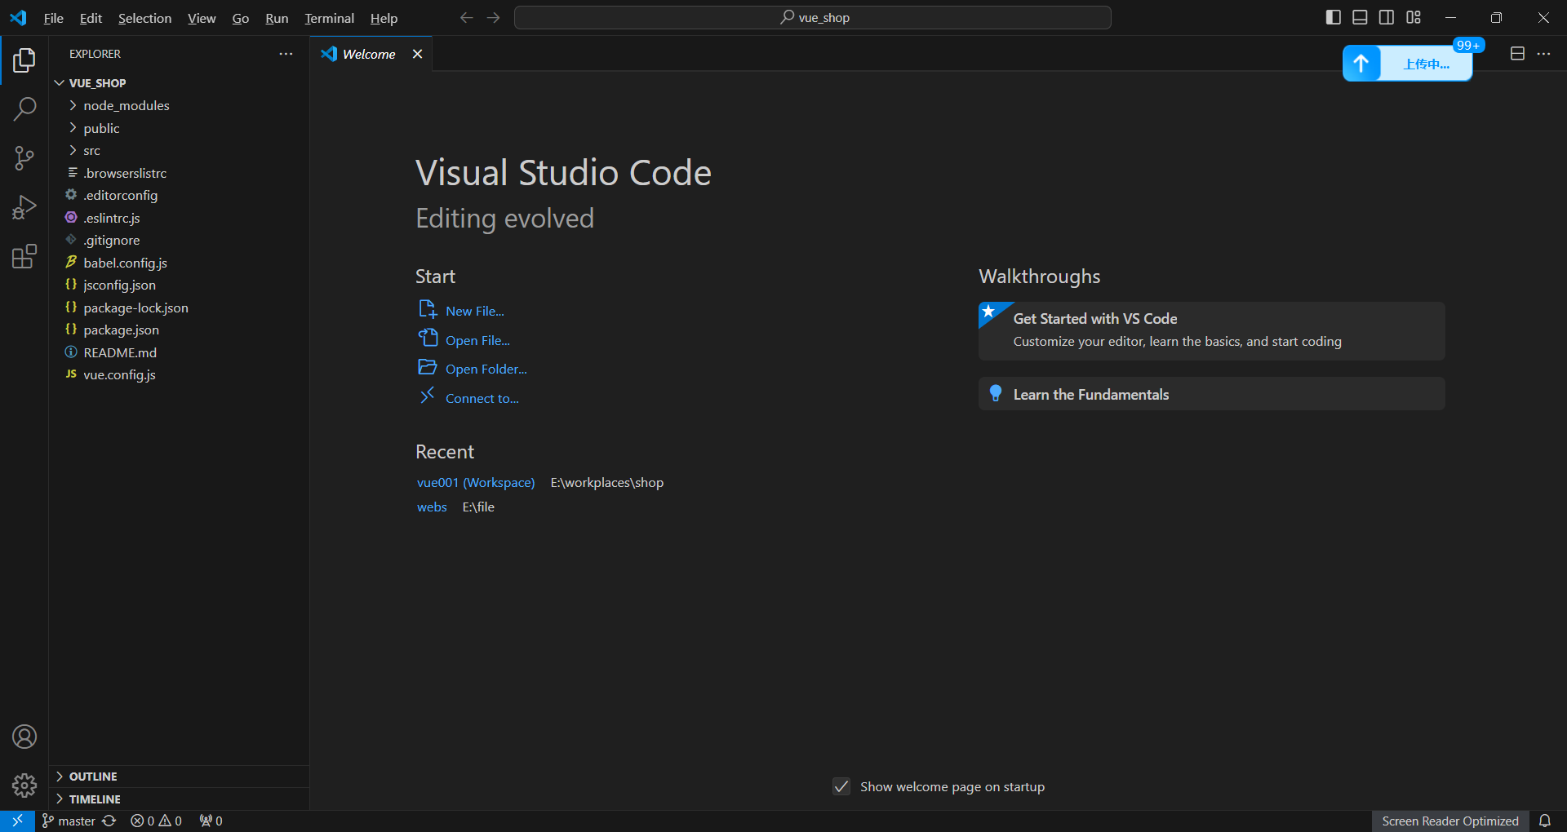This screenshot has width=1567, height=832.
Task: Open the Extensions view
Action: click(x=24, y=256)
